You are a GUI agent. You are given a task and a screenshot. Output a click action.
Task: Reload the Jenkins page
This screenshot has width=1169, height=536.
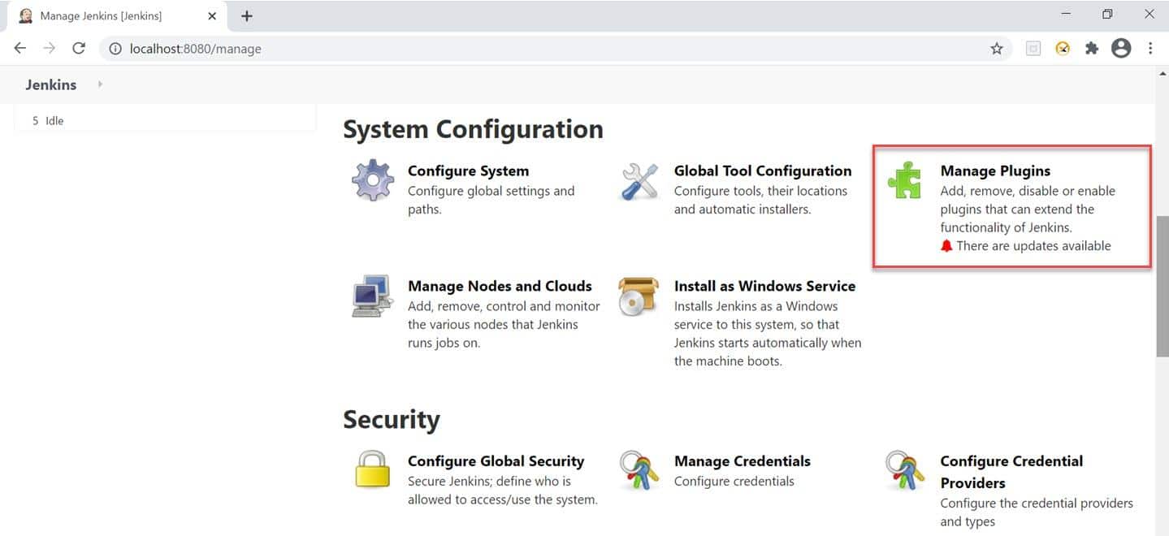coord(79,49)
